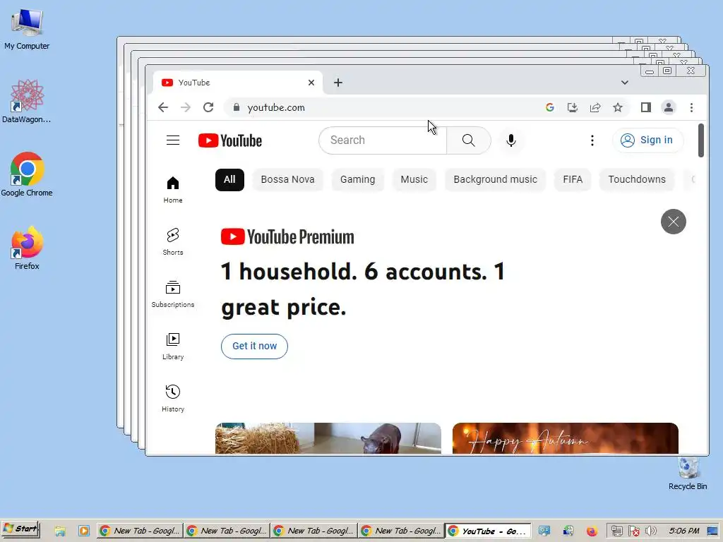Open YouTube settings three-dot menu
Image resolution: width=723 pixels, height=542 pixels.
pyautogui.click(x=592, y=140)
